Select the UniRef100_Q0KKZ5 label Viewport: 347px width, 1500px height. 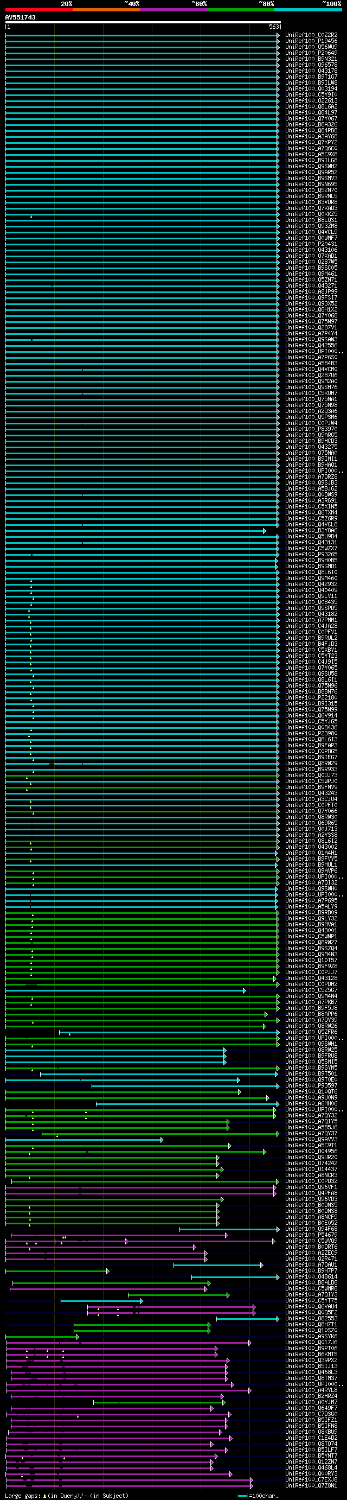311,214
